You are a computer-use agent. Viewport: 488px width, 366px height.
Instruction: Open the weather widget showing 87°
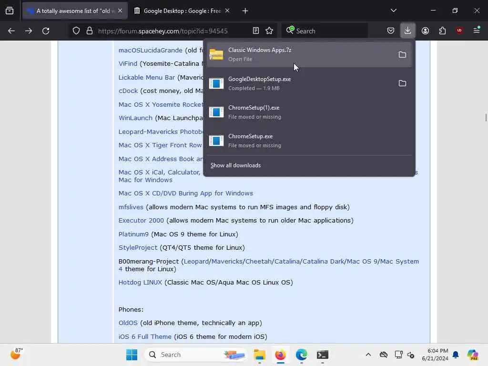(x=17, y=354)
